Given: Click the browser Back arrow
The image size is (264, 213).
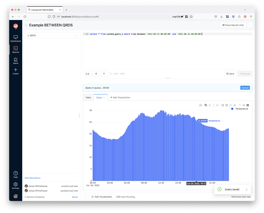Looking at the screenshot, I should click(x=13, y=17).
